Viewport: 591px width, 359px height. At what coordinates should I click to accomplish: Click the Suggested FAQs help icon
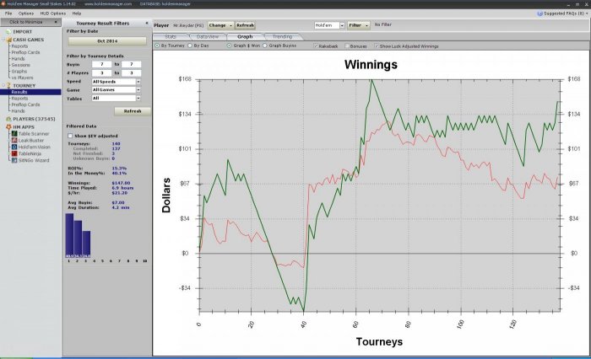pyautogui.click(x=539, y=13)
